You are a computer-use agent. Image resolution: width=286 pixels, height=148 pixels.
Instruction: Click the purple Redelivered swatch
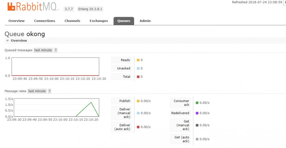[x=197, y=113]
